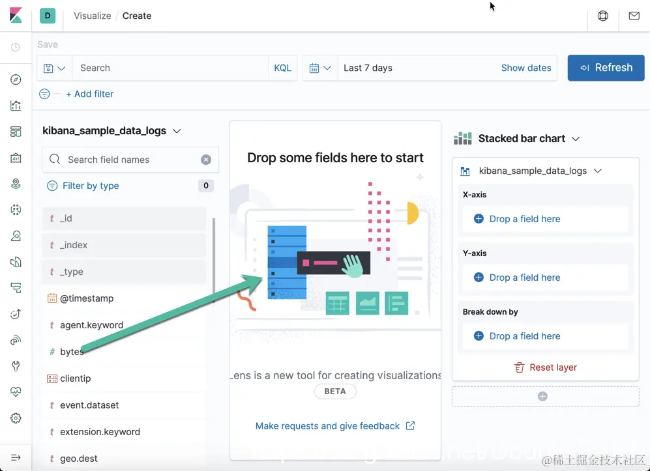The width and height of the screenshot is (650, 471).
Task: Open Canvas icon in sidebar
Action: [x=16, y=158]
